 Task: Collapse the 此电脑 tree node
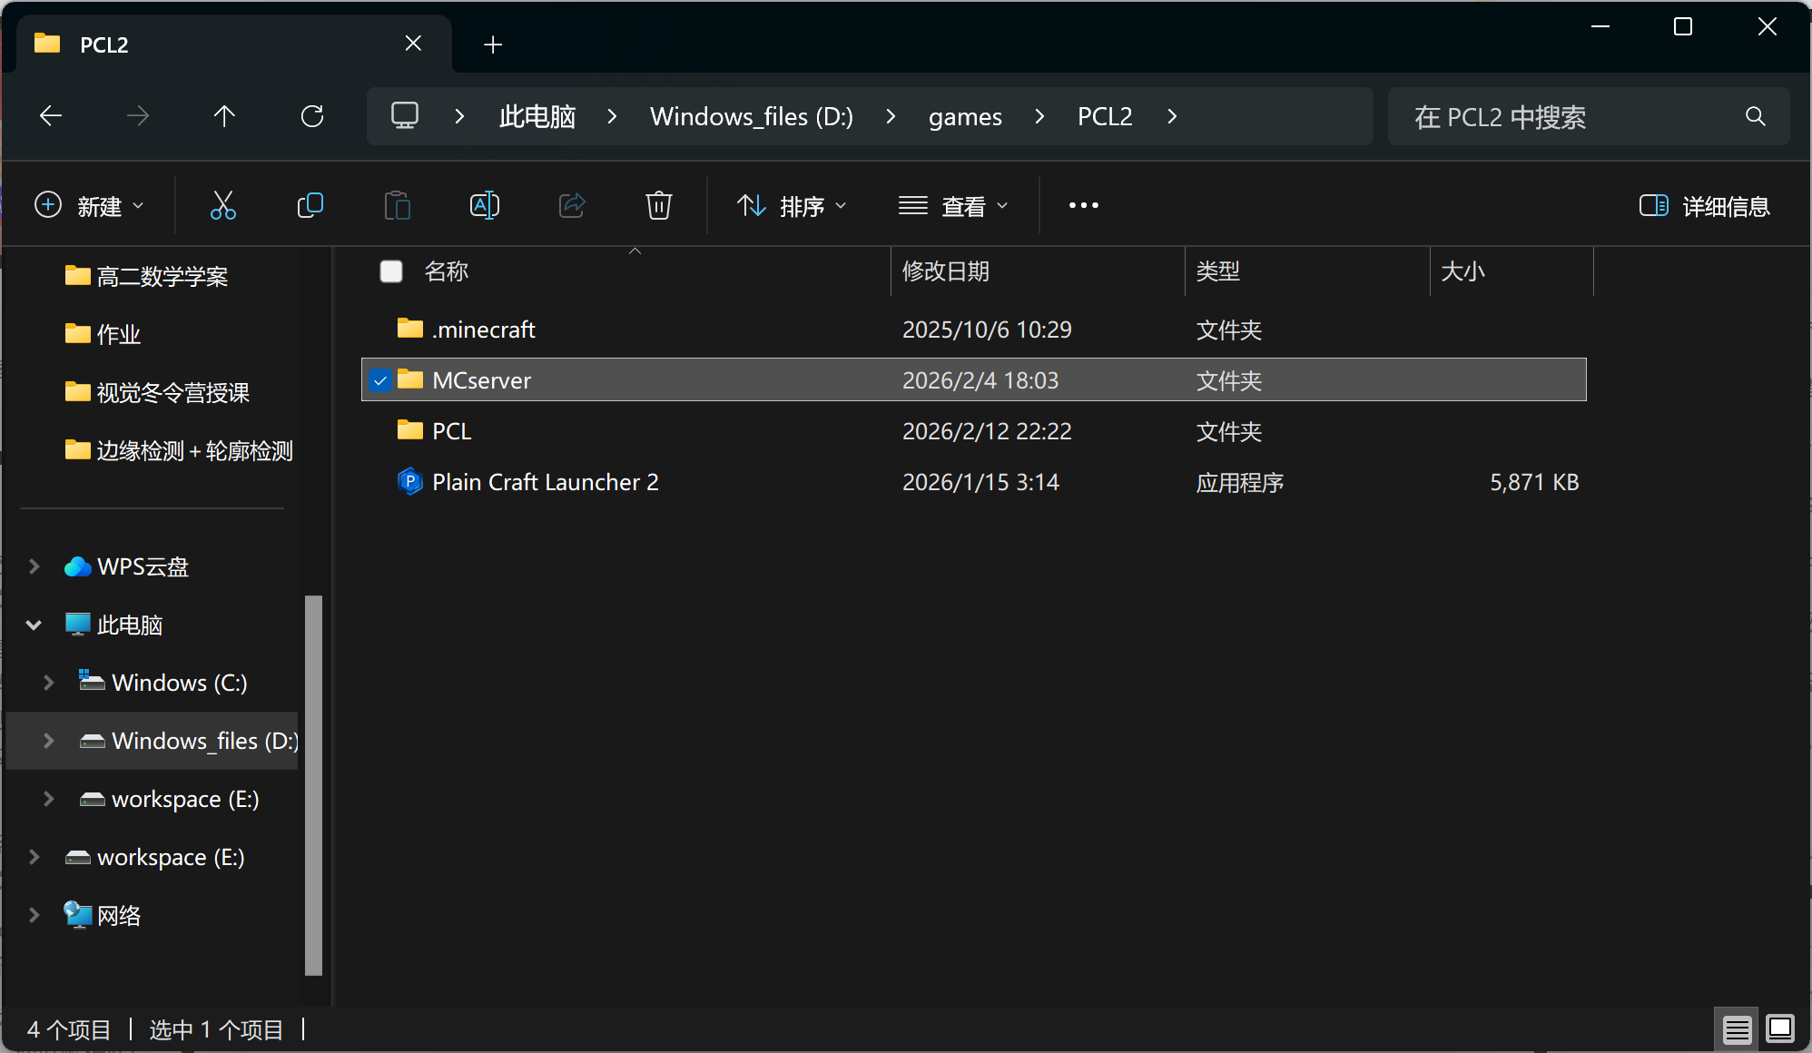(34, 625)
